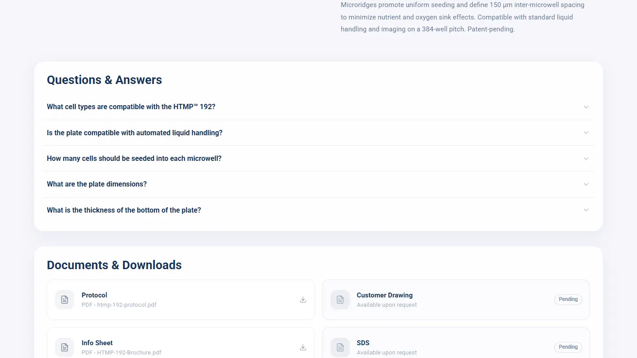Click the SDS document icon
Viewport: 637px width, 358px height.
[x=340, y=347]
